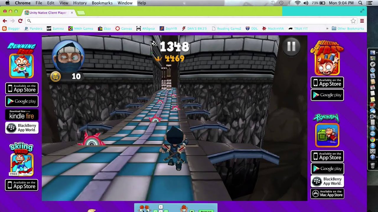Pause the game with the pause button
378x212 pixels.
[291, 46]
